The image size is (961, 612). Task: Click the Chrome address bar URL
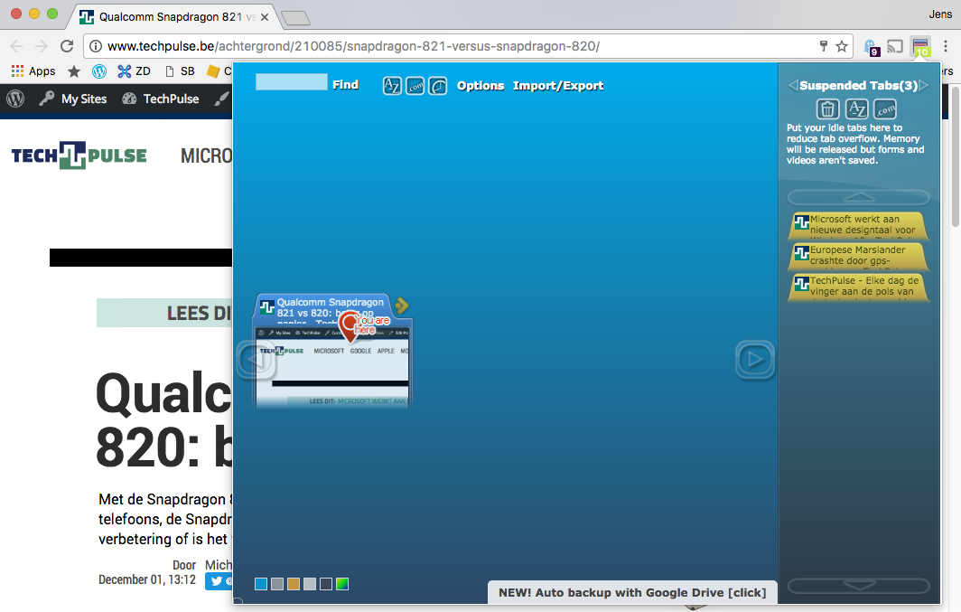tap(354, 46)
